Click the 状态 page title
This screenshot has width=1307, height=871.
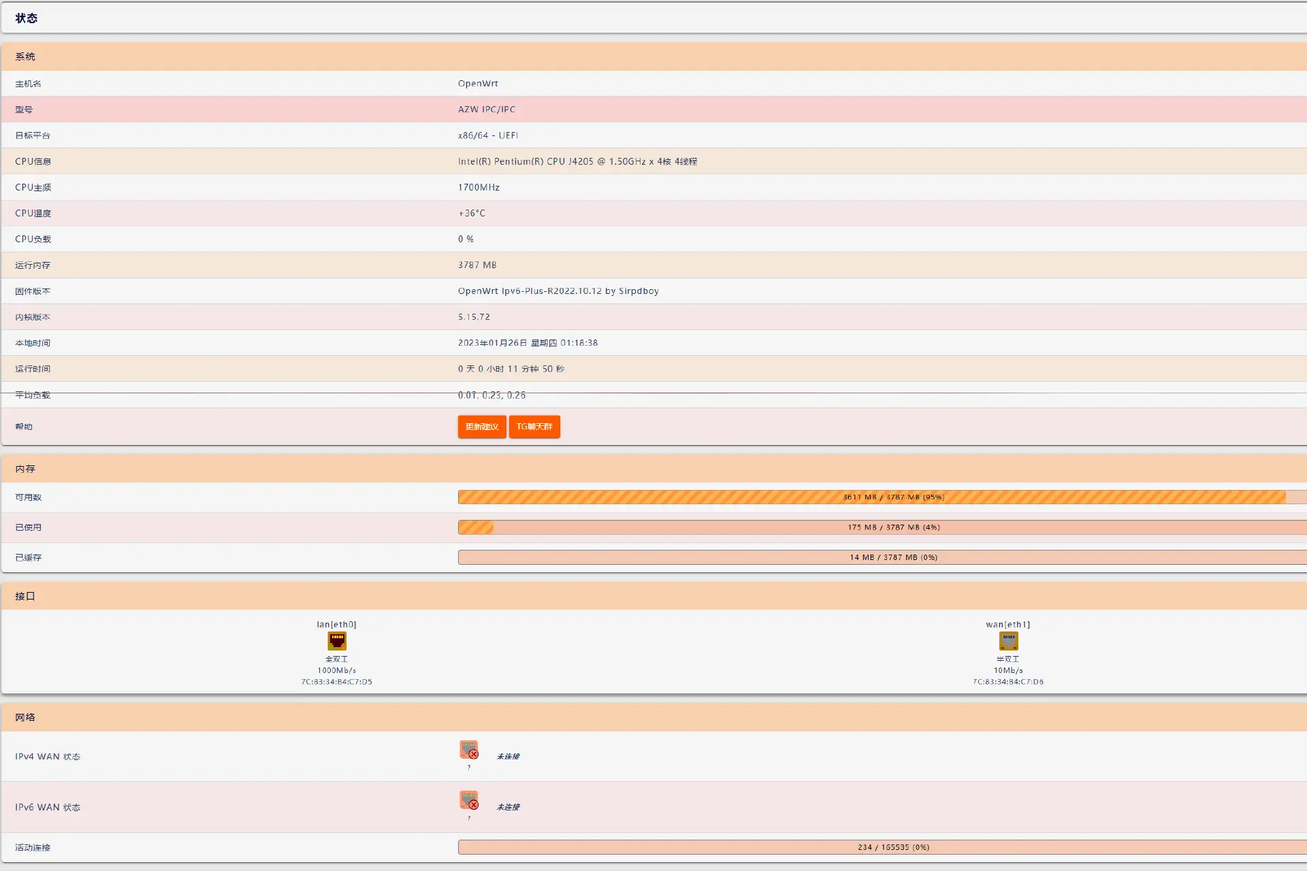coord(27,18)
